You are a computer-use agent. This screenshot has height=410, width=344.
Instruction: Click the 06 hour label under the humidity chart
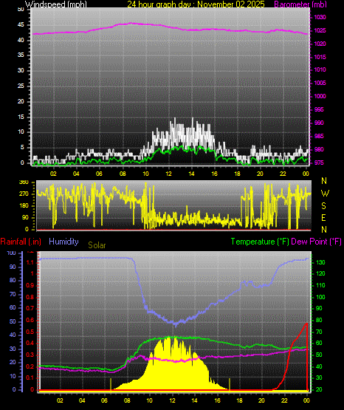click(104, 400)
